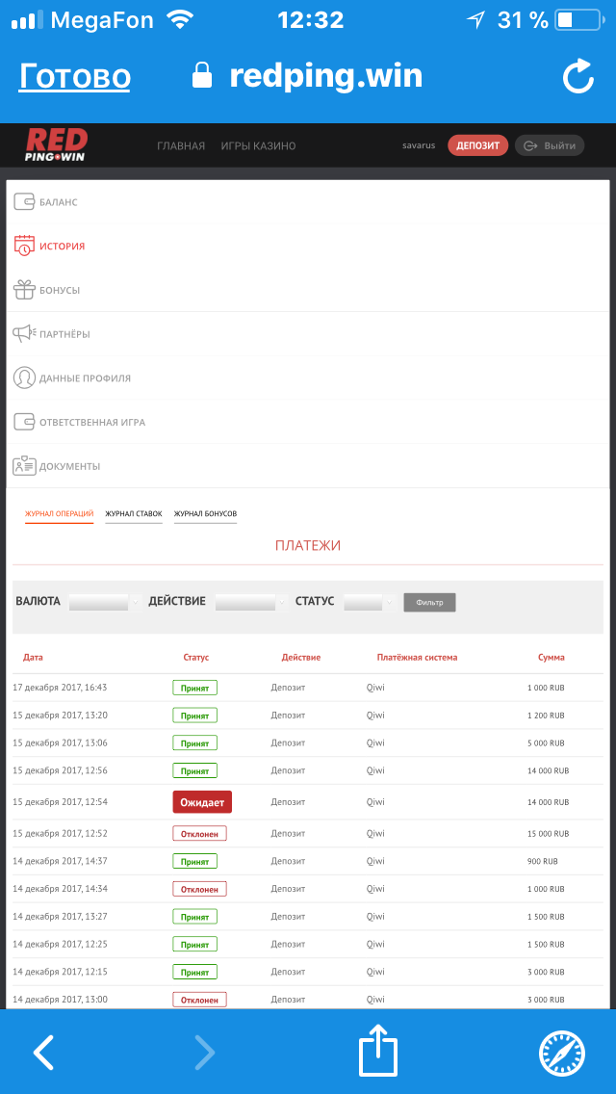Click the Действие column header
This screenshot has height=1094, width=616.
coord(301,657)
